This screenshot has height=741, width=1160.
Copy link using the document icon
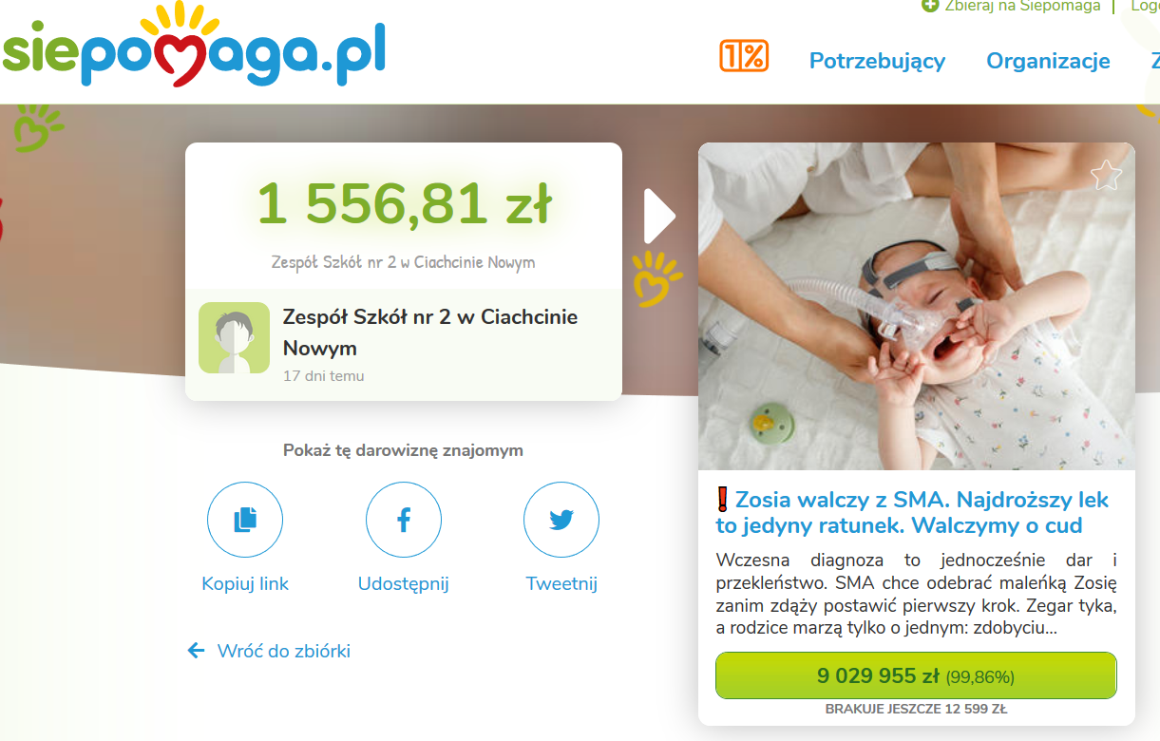(x=245, y=520)
